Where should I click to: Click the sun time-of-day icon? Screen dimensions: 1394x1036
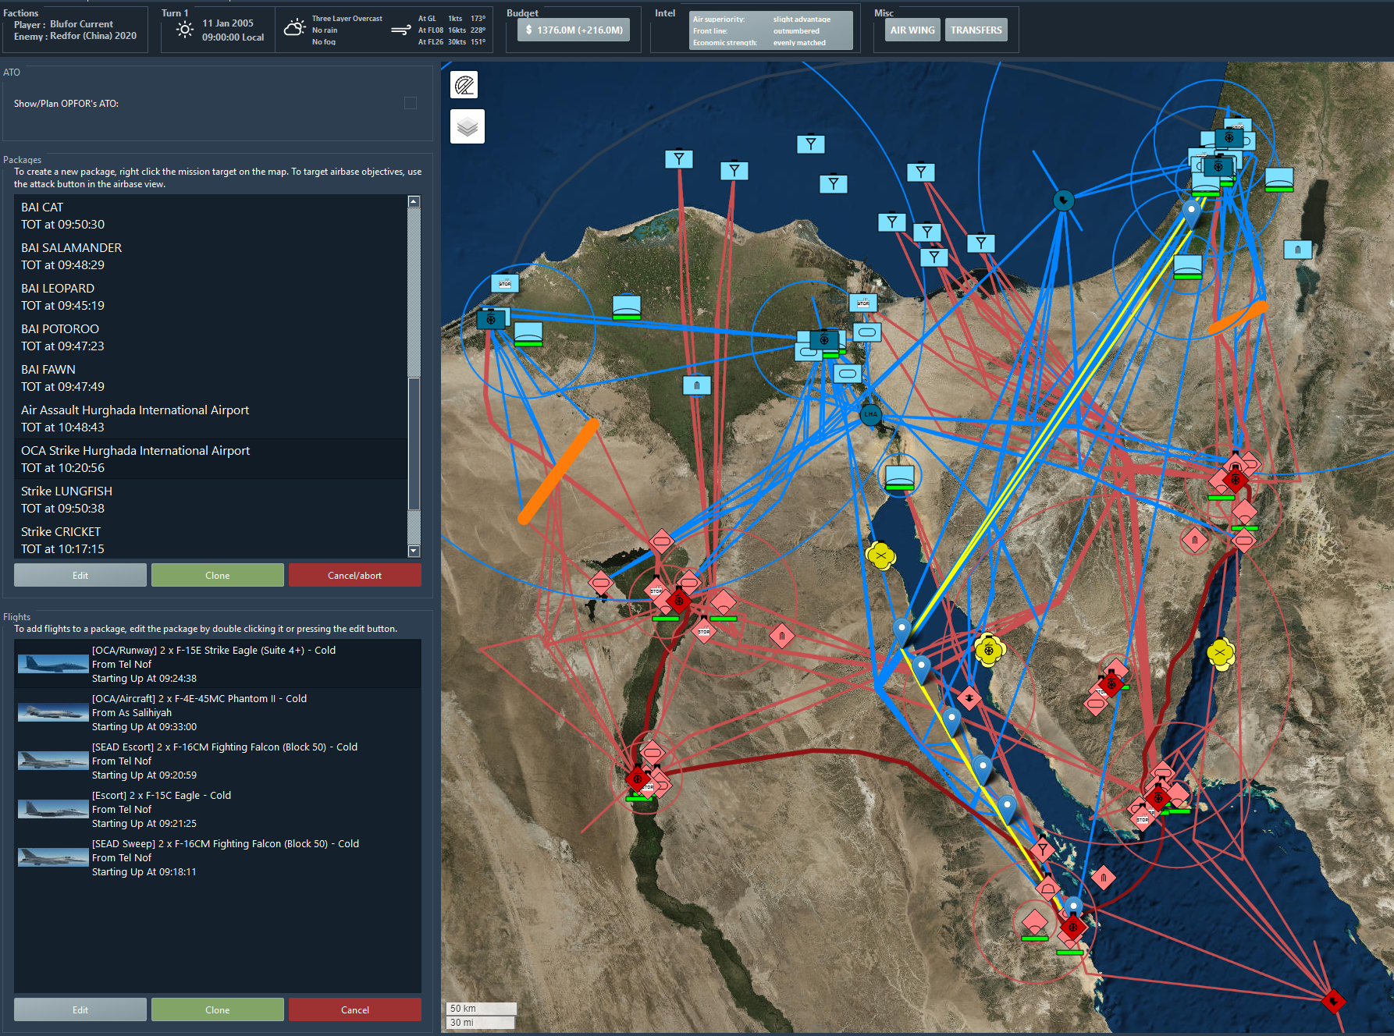click(x=185, y=30)
